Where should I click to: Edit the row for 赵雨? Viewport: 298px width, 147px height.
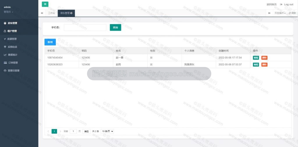pyautogui.click(x=256, y=65)
